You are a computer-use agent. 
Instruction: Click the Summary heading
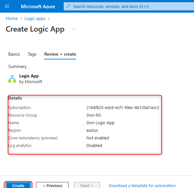coord(17,67)
